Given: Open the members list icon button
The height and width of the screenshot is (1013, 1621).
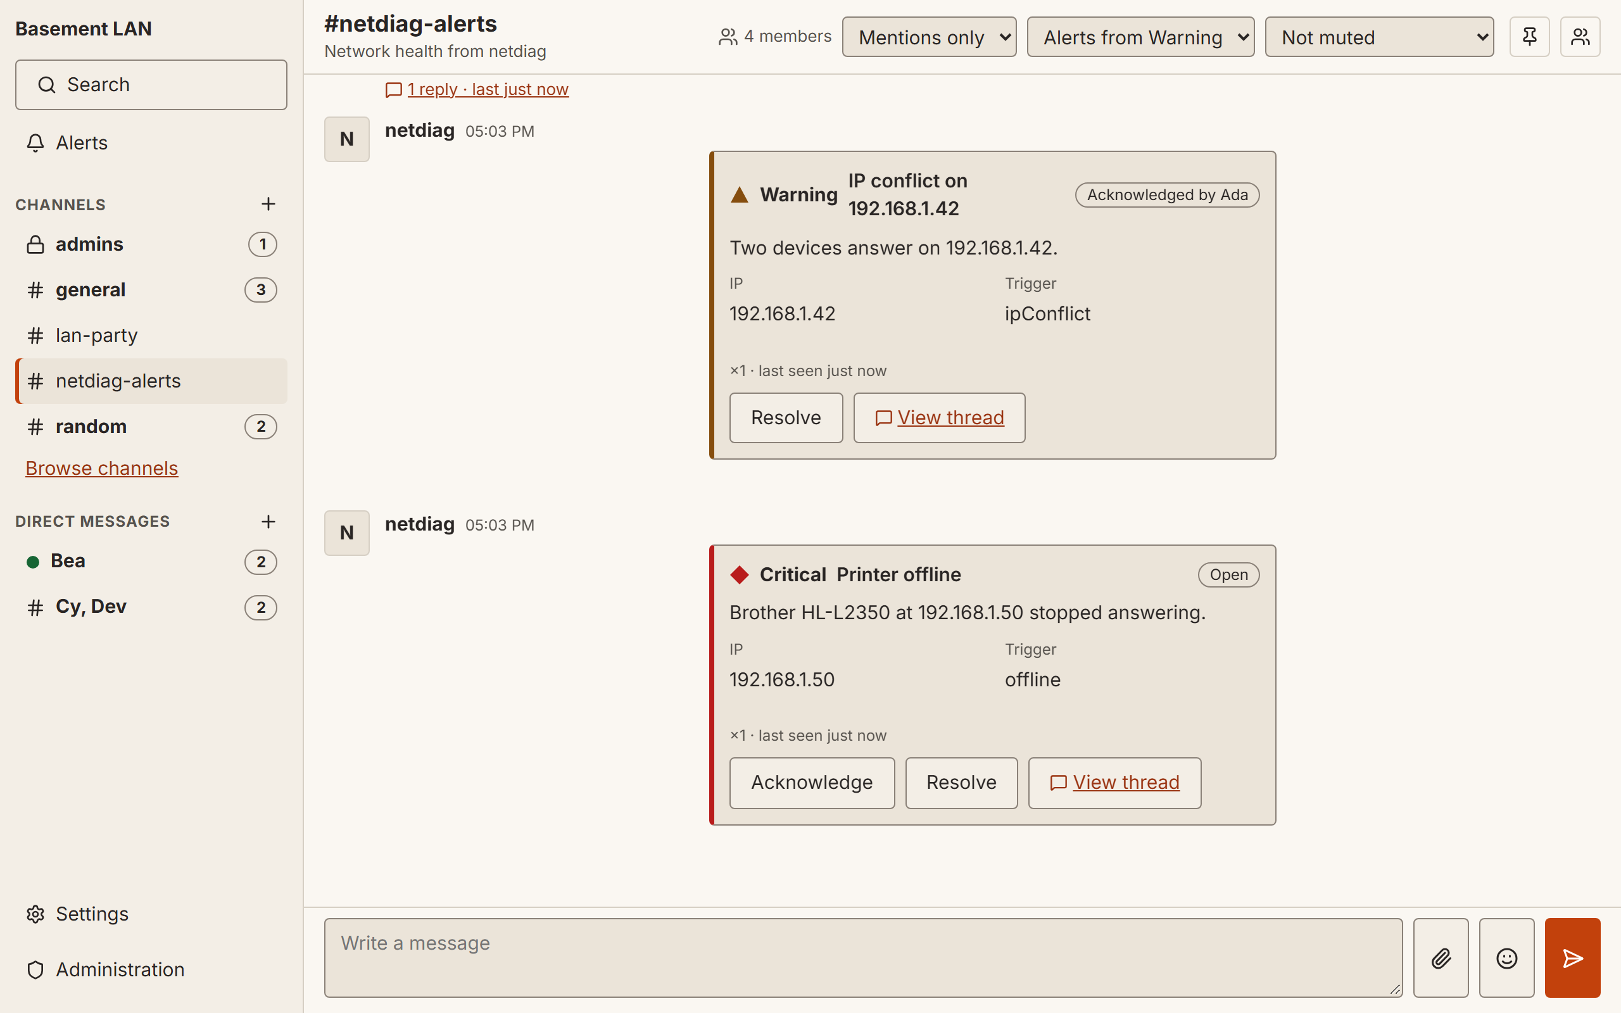Looking at the screenshot, I should [1580, 37].
